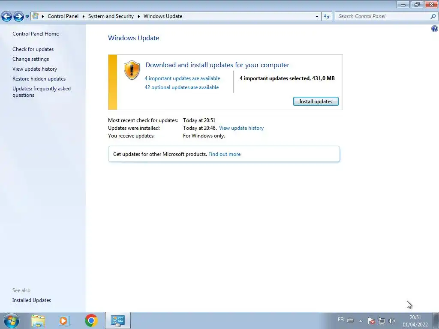Select Control Panel in the breadcrumb
Image resolution: width=439 pixels, height=329 pixels.
pos(63,16)
